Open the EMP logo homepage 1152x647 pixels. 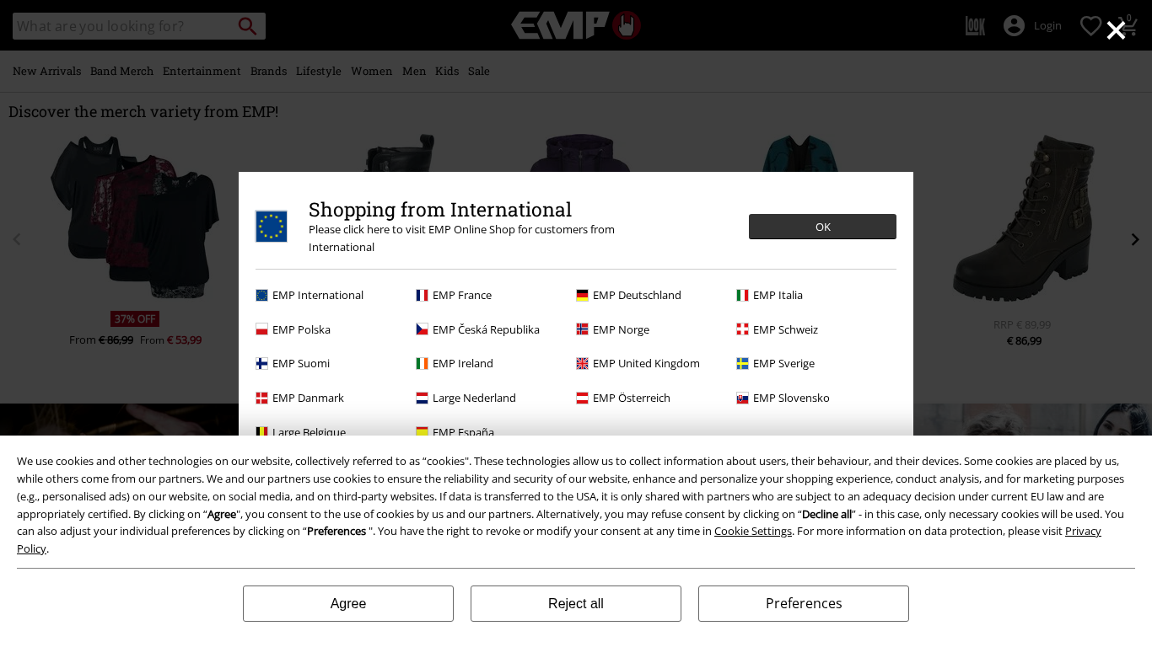[576, 25]
